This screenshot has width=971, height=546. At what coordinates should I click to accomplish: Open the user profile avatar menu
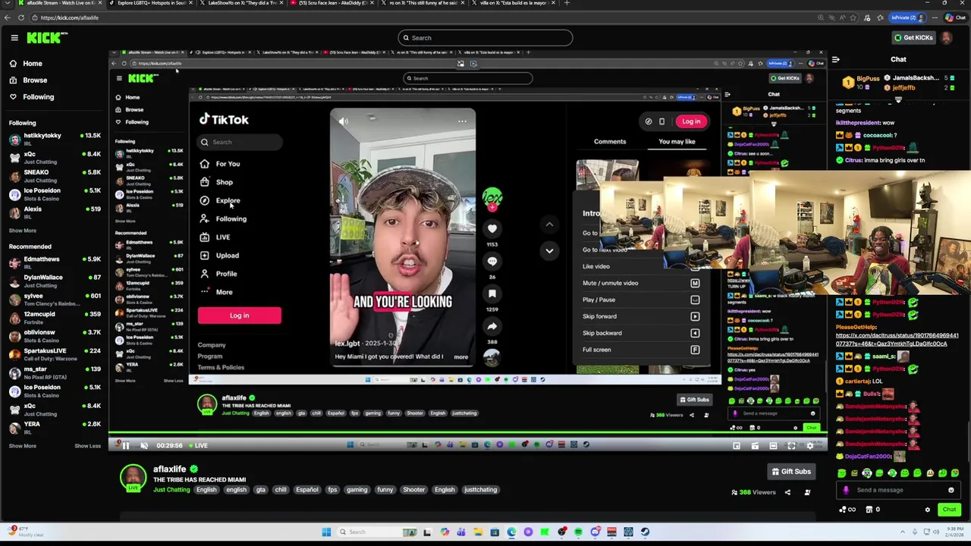947,37
